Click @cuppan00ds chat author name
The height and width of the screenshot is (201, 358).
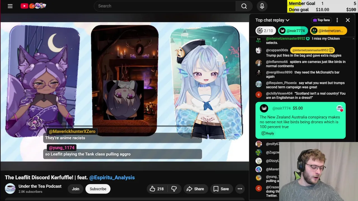coord(277,50)
